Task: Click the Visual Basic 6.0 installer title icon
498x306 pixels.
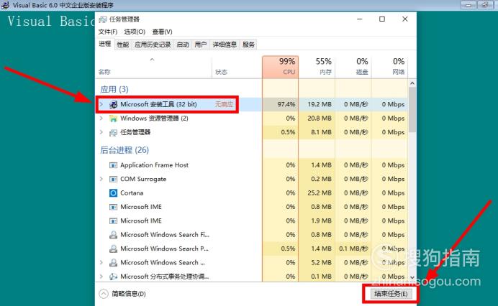Action: (x=5, y=5)
